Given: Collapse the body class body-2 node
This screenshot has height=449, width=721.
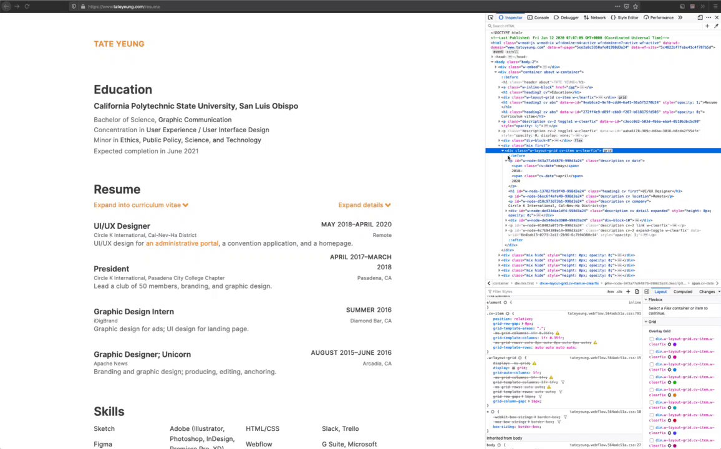Looking at the screenshot, I should click(x=493, y=62).
